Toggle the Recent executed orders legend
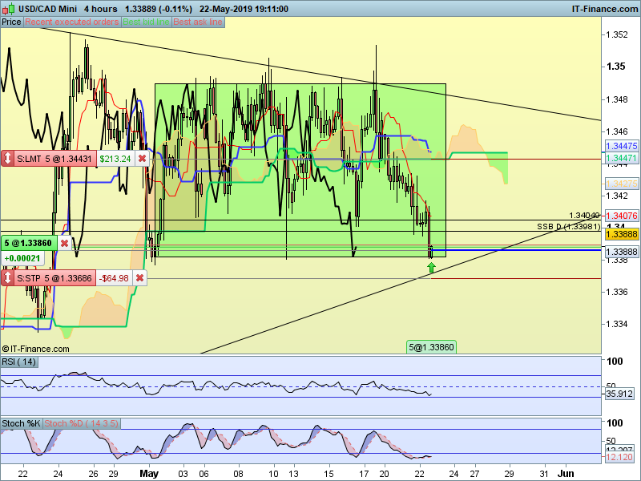This screenshot has height=481, width=641. (72, 22)
